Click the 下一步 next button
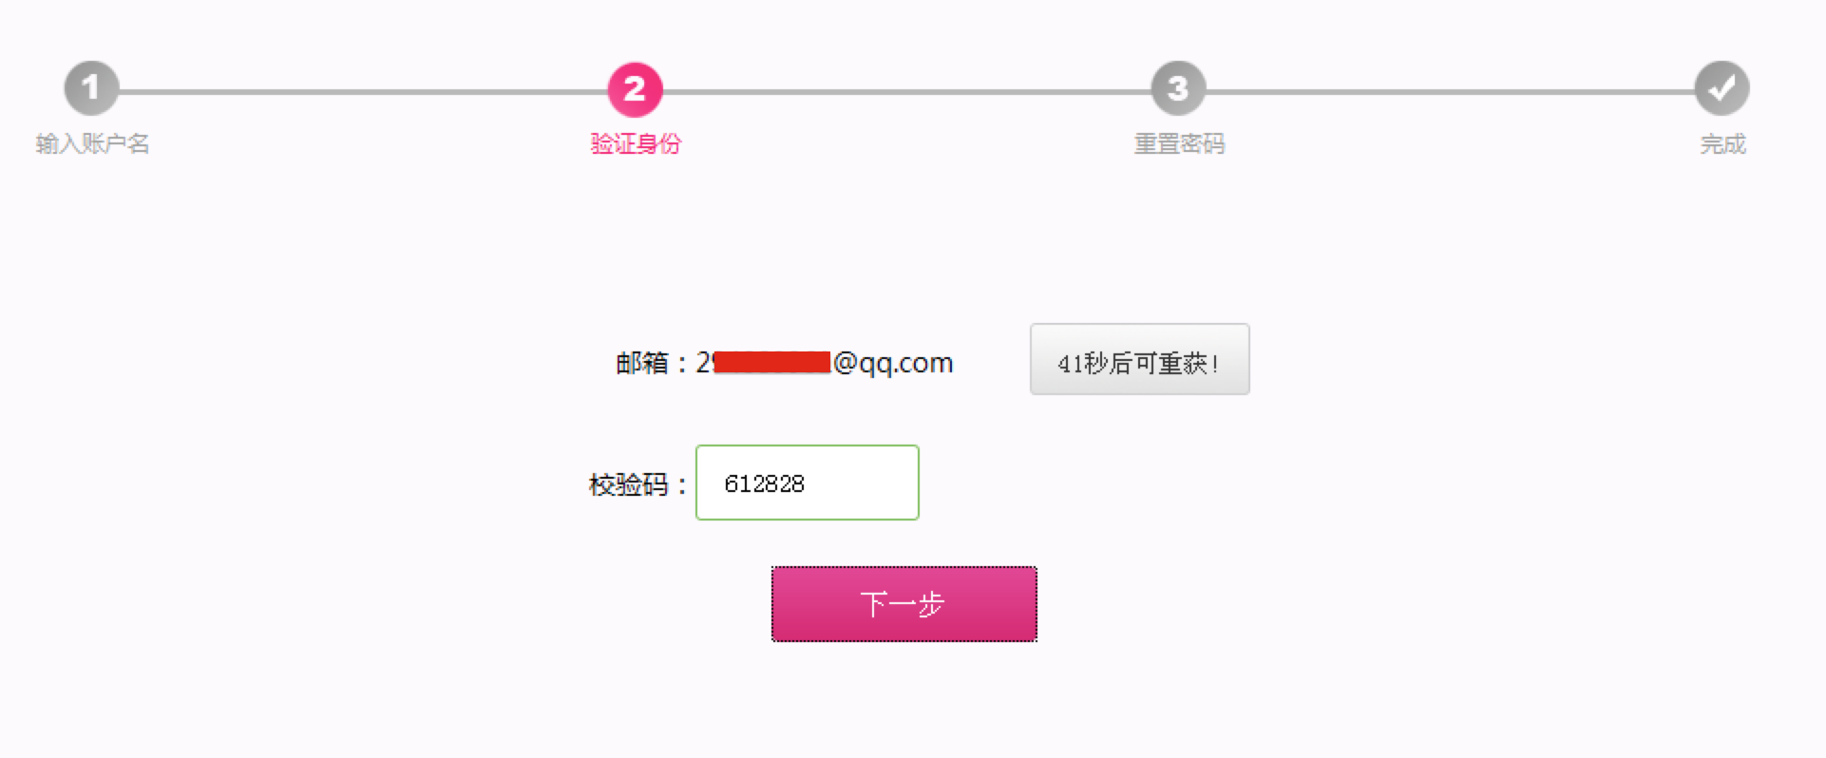 click(x=903, y=604)
